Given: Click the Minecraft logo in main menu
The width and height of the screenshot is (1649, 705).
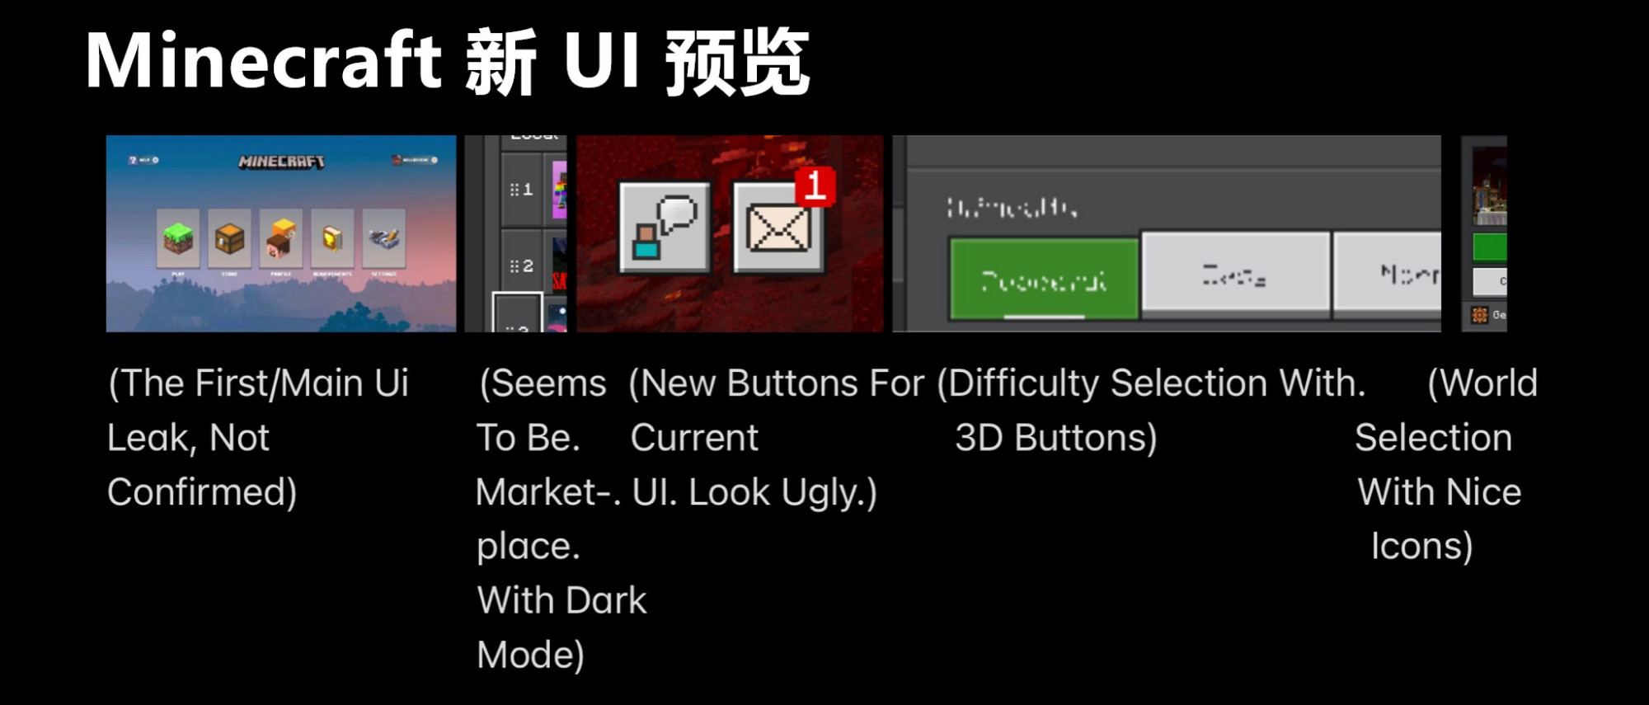Looking at the screenshot, I should click(281, 162).
